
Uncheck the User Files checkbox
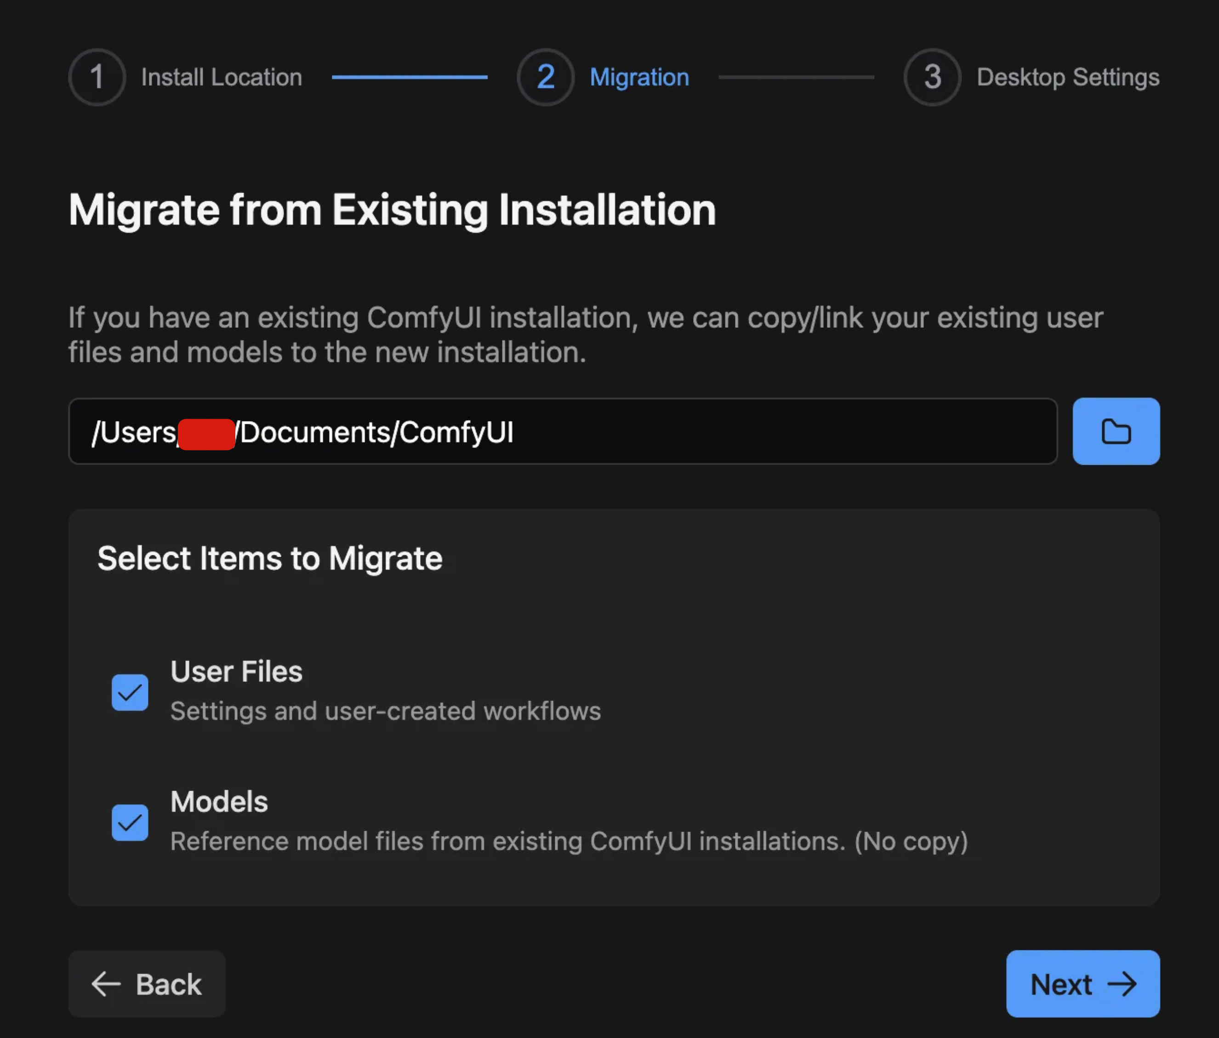[x=130, y=692]
